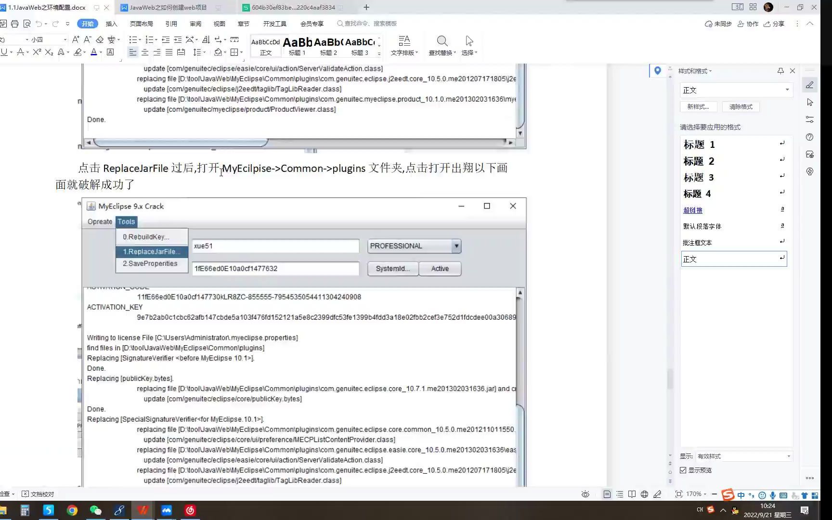This screenshot has height=520, width=832.
Task: Click the pen annotation icon in status bar
Action: click(657, 494)
